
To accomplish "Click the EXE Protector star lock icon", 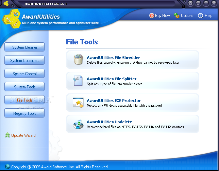I will point(78,103).
